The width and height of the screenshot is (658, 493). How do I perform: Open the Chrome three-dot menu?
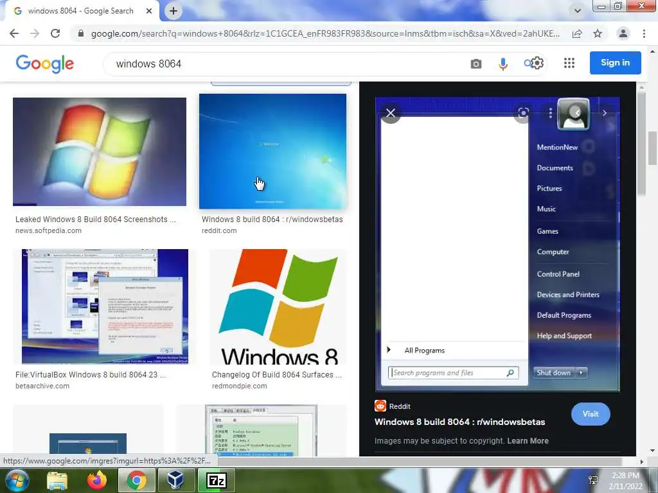click(x=644, y=33)
